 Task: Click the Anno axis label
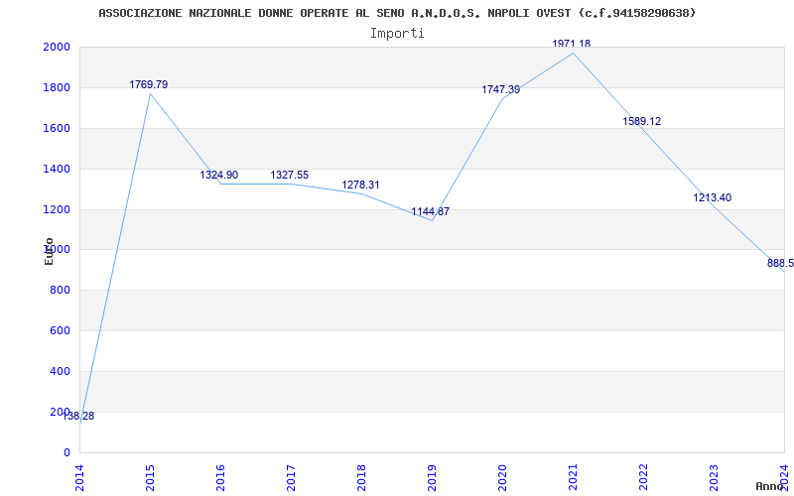coord(769,486)
